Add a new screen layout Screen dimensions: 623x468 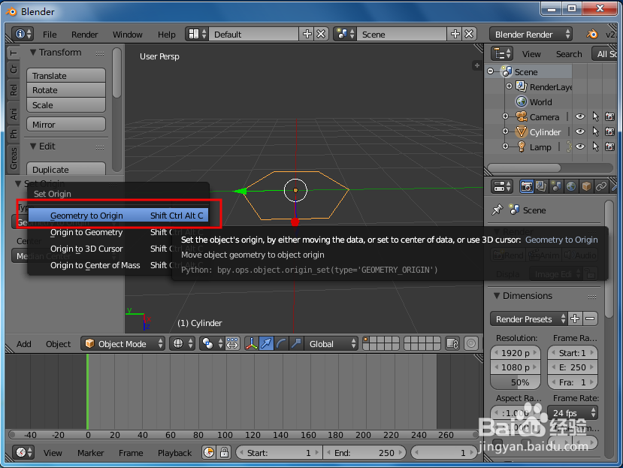tap(307, 34)
